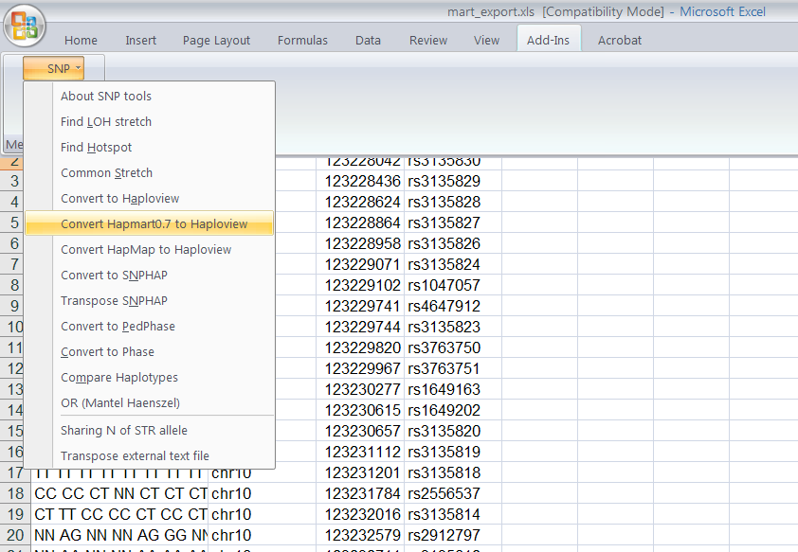Screen dimensions: 798x552
Task: Click cell containing rs3135829
Action: click(453, 181)
